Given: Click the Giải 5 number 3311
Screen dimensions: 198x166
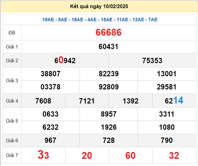Looking at the screenshot, I should (167, 114).
